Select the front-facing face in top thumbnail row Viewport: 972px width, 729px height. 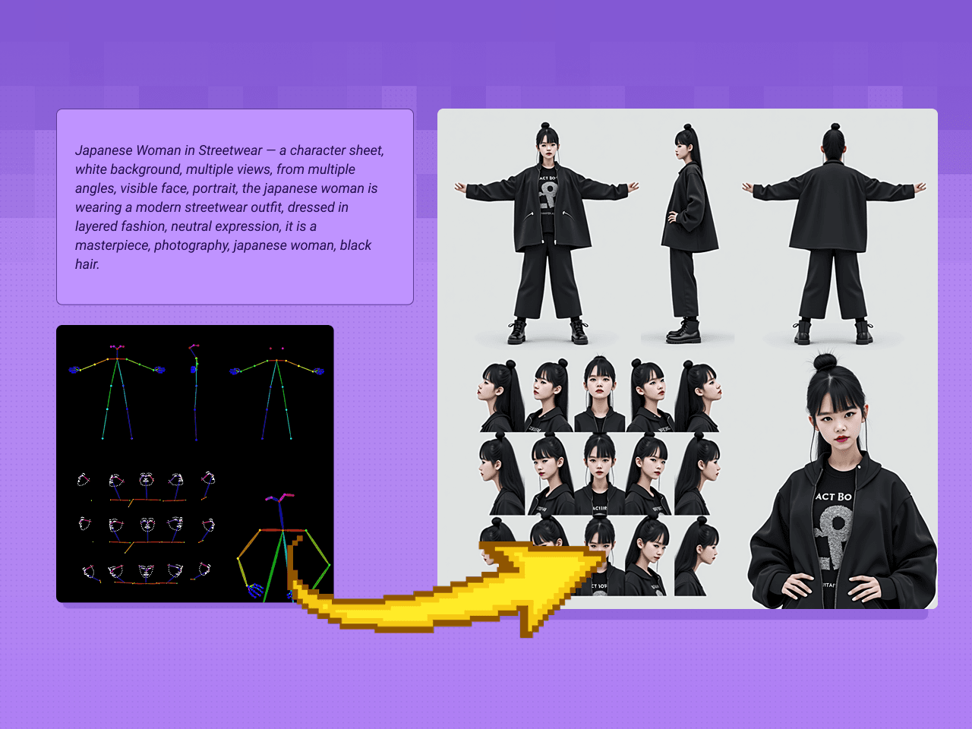(x=600, y=389)
